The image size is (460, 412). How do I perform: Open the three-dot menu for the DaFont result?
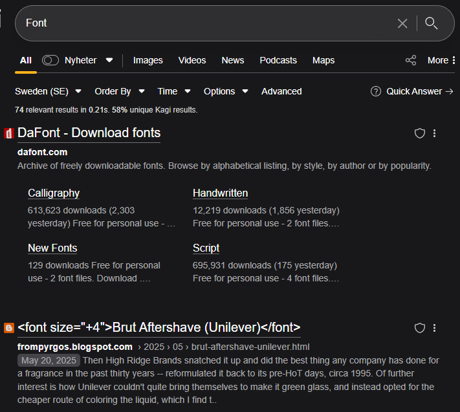click(435, 133)
